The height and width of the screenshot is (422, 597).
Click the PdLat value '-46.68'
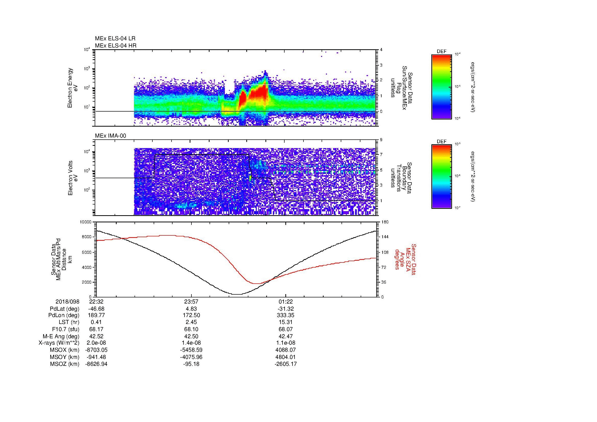tap(96, 309)
